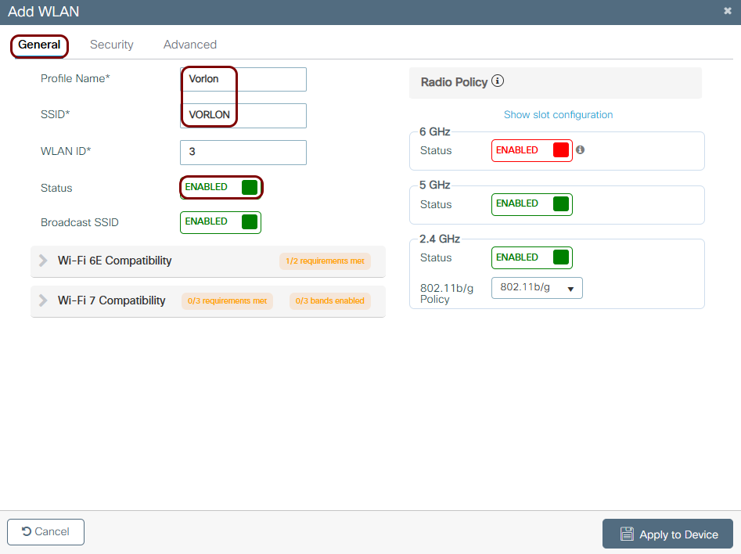Viewport: 741px width, 554px height.
Task: Click the 0/3 bands enabled badge
Action: [330, 301]
